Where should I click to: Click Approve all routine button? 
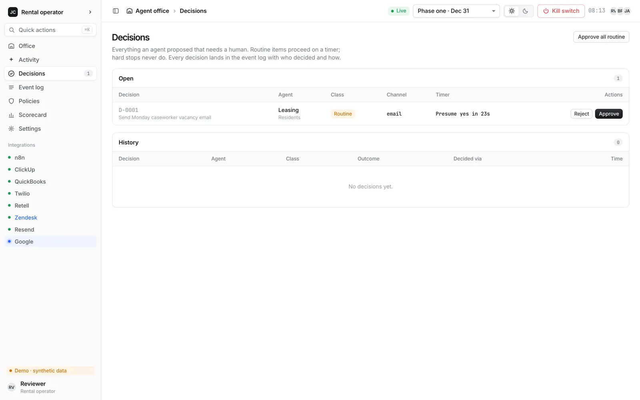tap(601, 37)
